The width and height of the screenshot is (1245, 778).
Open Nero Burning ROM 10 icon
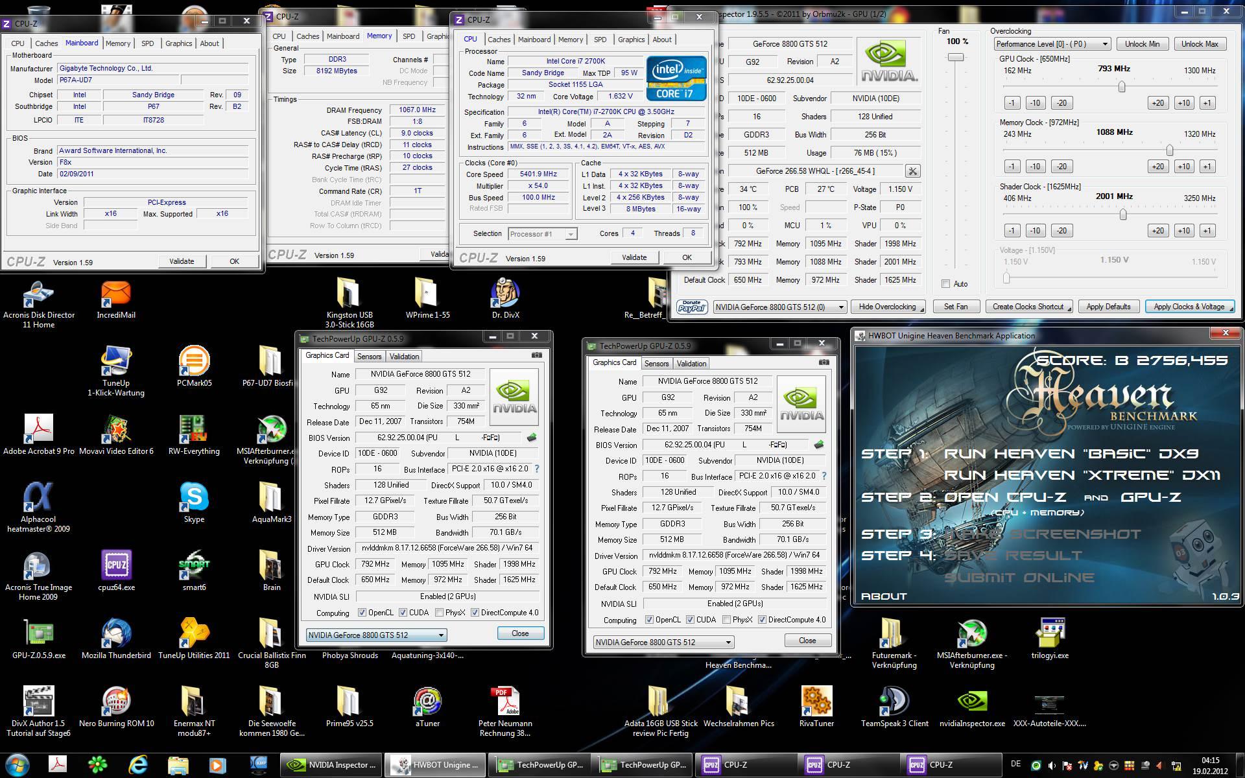(116, 707)
